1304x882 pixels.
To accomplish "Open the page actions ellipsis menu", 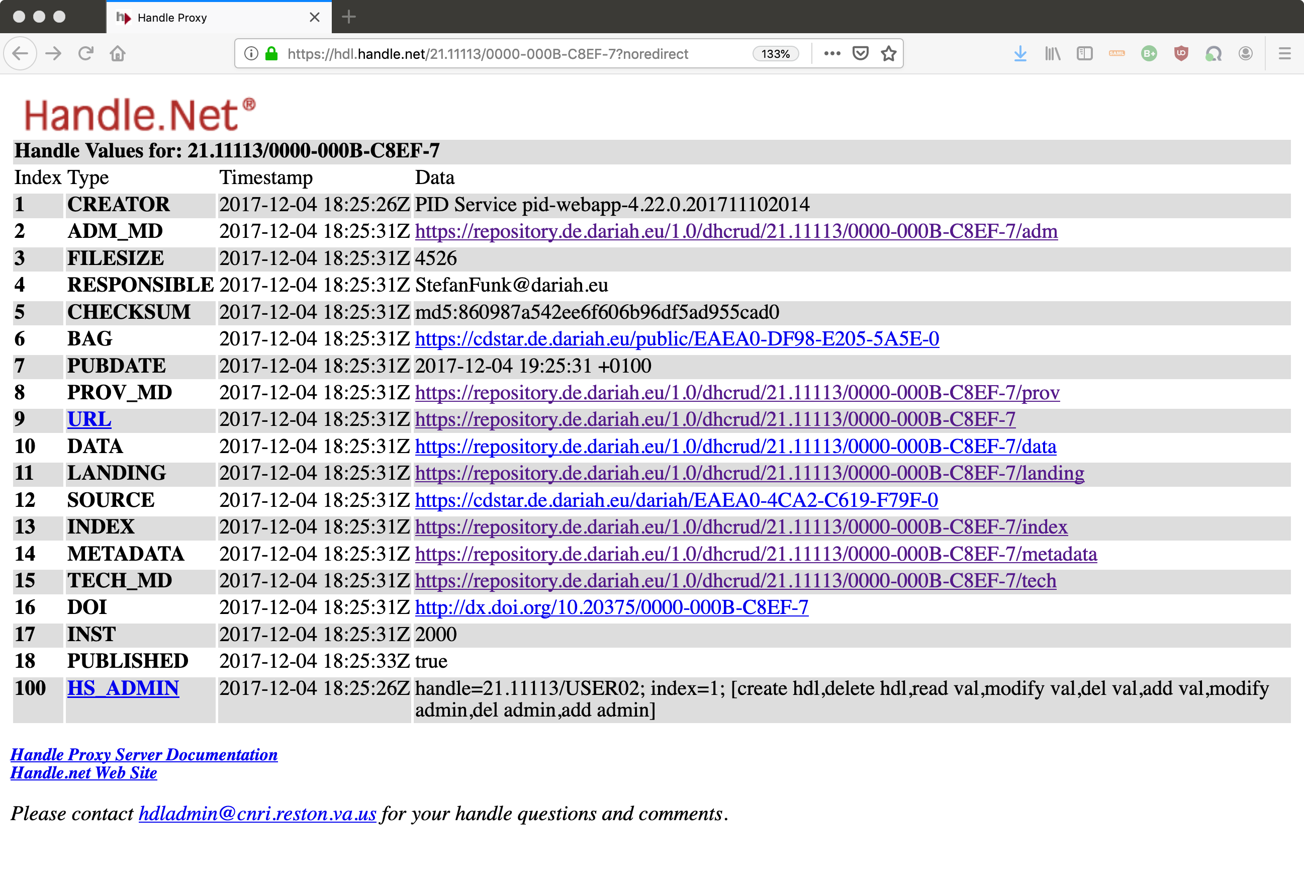I will (x=832, y=53).
